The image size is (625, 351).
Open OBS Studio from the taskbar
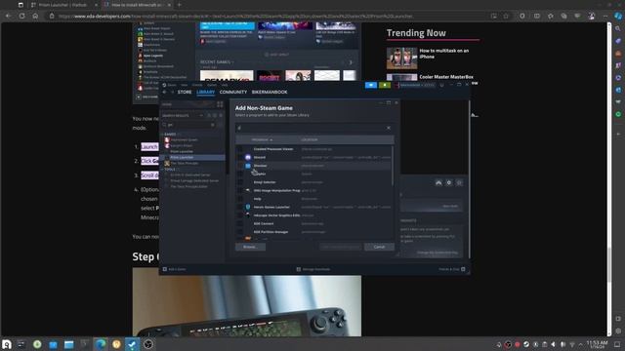147,344
